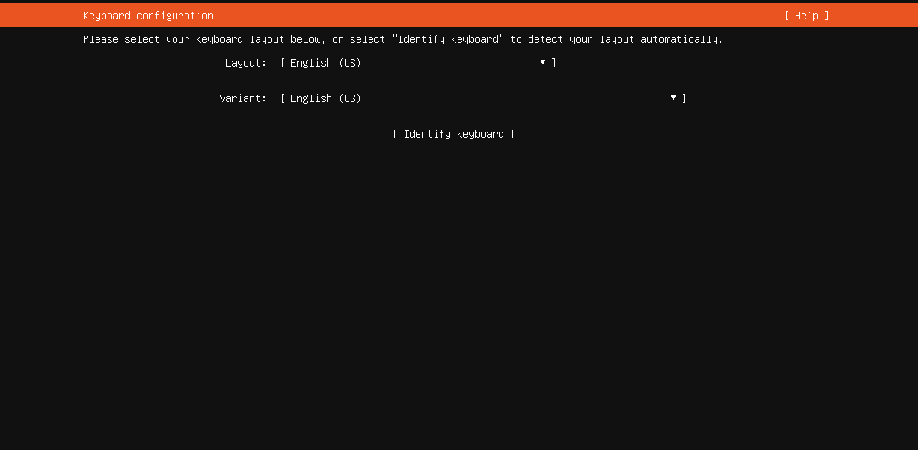Click the "Layout:" field label
Image resolution: width=918 pixels, height=450 pixels.
coord(246,63)
